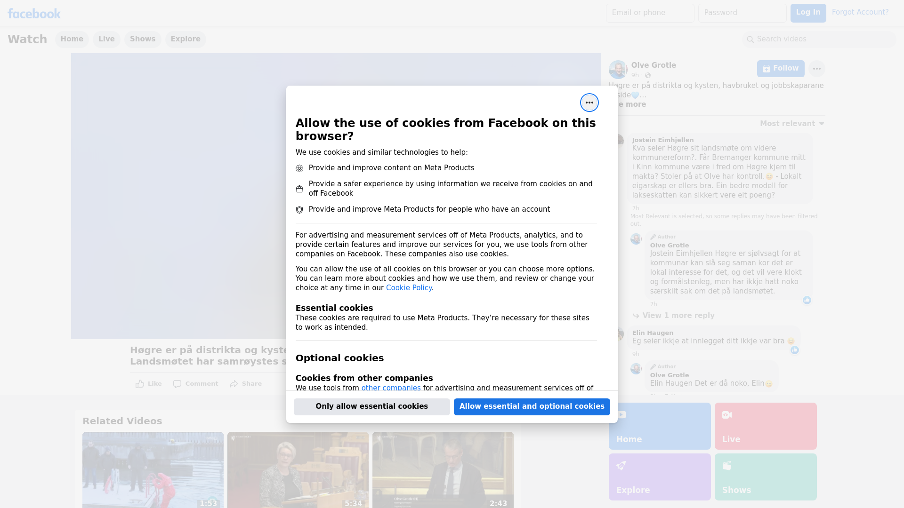This screenshot has width=904, height=508.
Task: Follow Olve Grotle
Action: tap(781, 69)
